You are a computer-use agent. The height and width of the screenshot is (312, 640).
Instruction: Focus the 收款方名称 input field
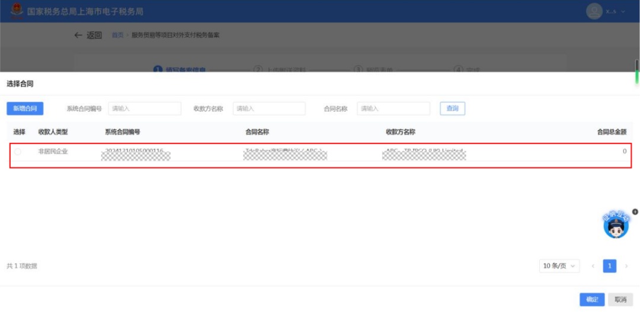(x=269, y=109)
